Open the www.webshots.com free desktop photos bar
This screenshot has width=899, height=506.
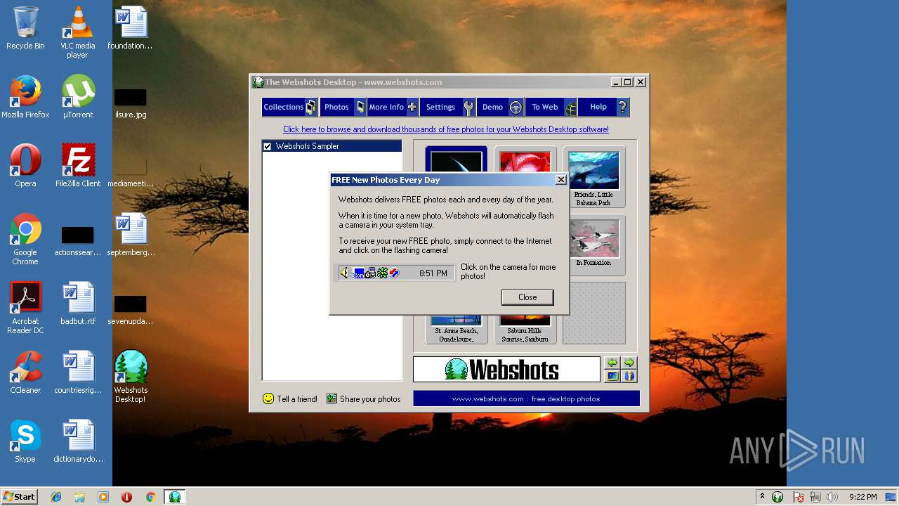[x=526, y=398]
